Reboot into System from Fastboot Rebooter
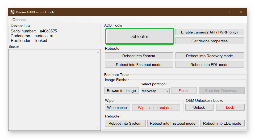This screenshot has height=139, width=255. coord(125,123)
